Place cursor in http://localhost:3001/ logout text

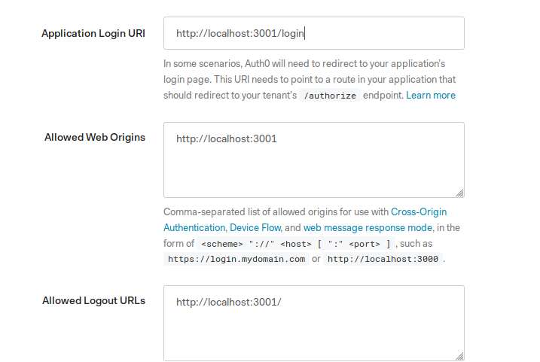pos(229,302)
